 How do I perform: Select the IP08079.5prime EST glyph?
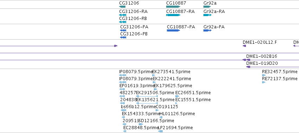(x=123, y=75)
